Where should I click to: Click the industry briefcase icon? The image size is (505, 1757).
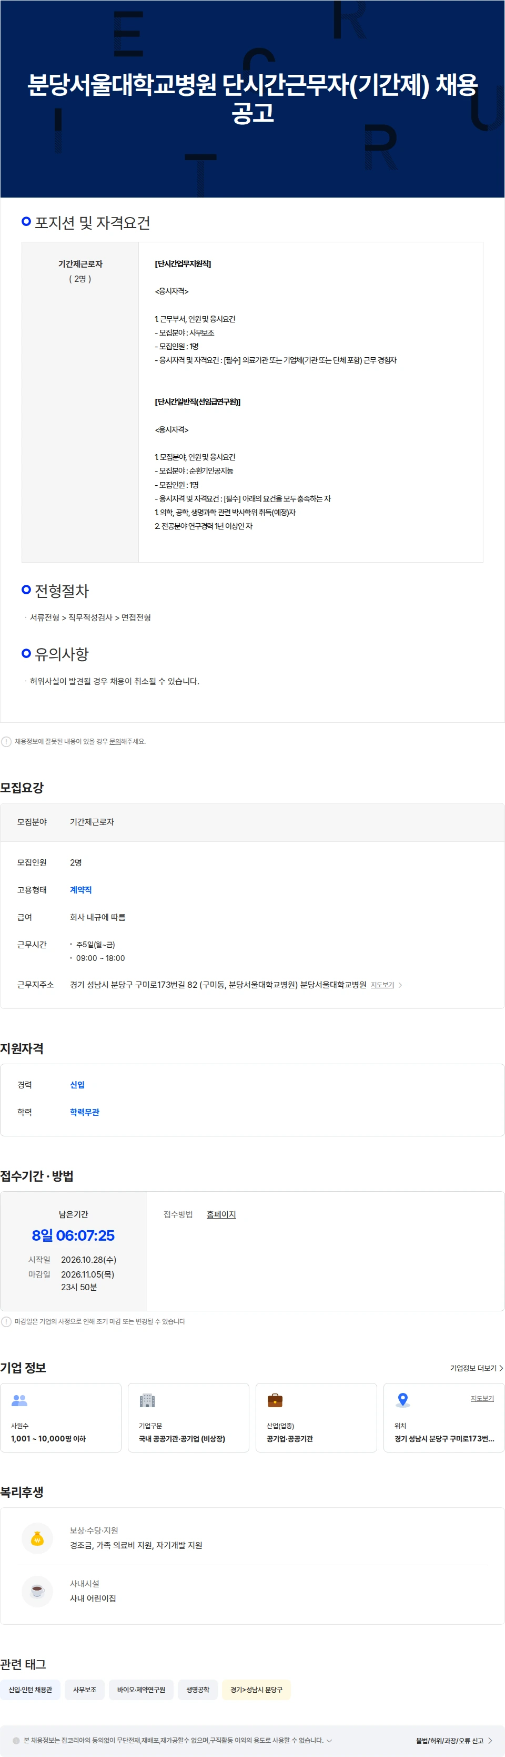coord(275,1400)
